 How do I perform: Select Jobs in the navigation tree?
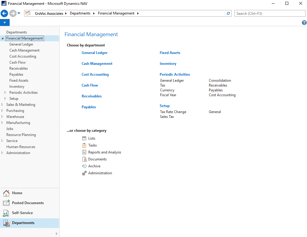10,128
